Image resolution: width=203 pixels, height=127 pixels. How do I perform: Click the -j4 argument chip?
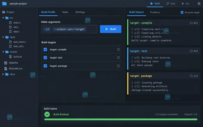47,29
